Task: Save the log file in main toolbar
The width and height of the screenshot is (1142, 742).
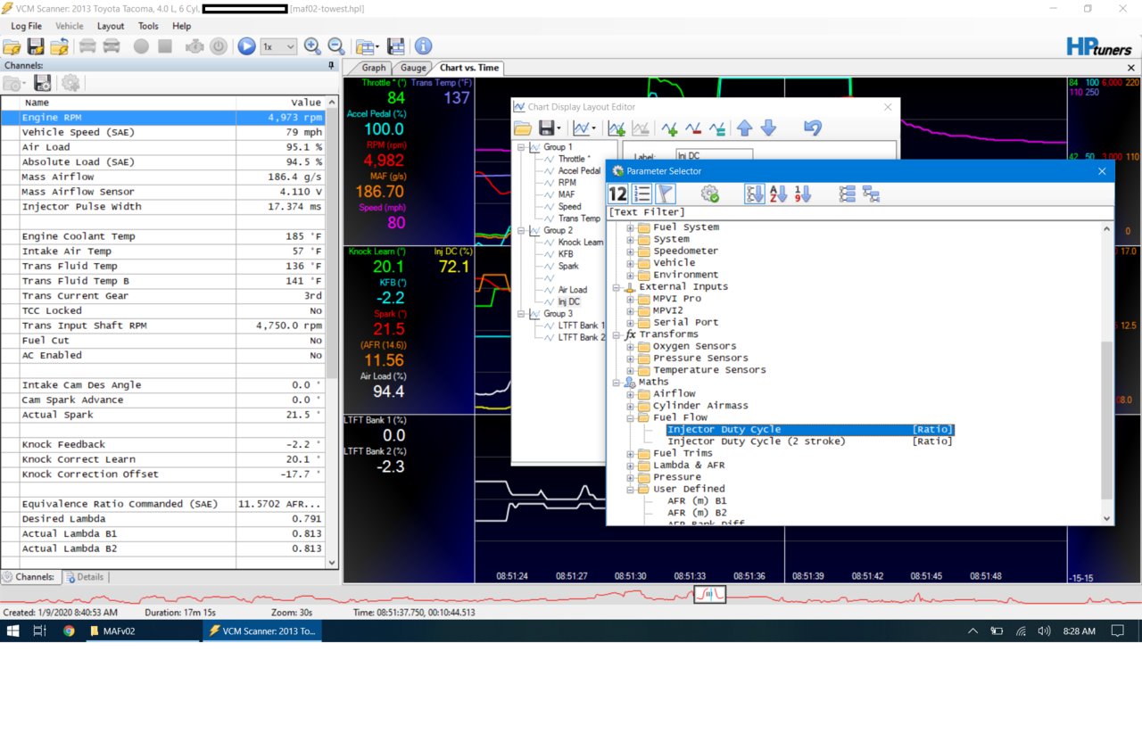Action: [36, 46]
